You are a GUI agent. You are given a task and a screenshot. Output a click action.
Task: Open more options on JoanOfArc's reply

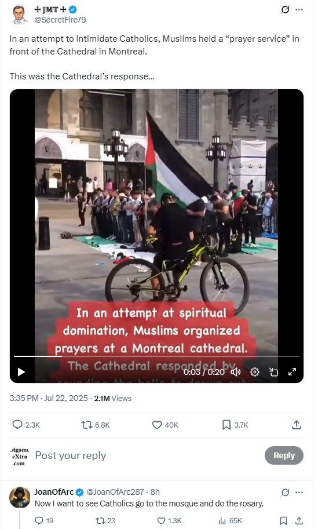(299, 492)
